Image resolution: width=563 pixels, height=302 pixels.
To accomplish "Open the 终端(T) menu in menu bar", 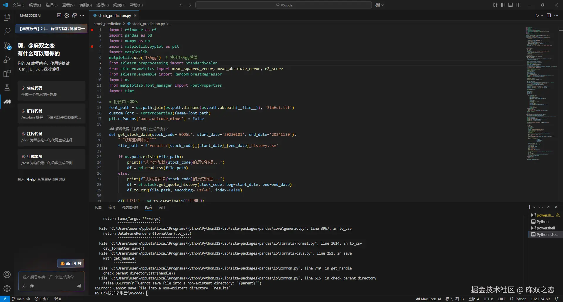I will [x=119, y=5].
